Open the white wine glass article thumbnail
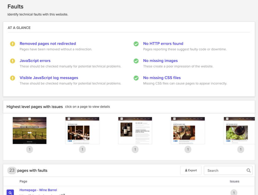Image resolution: width=258 pixels, height=195 pixels. [188, 130]
